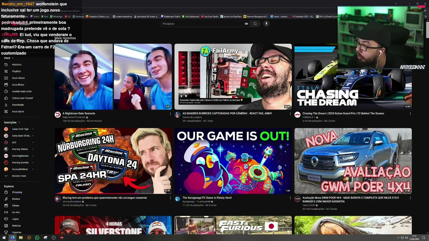429x241 pixels.
Task: Open title "iRacing tem um problema..."
Action: click(x=105, y=198)
